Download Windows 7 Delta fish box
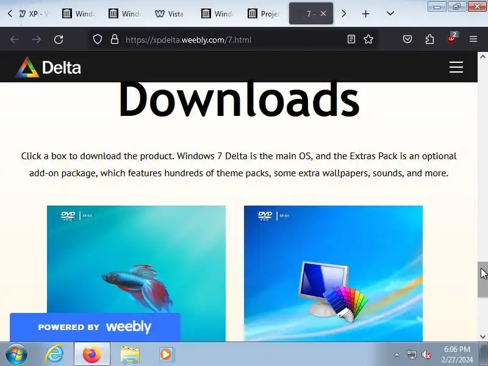The height and width of the screenshot is (366, 488). click(136, 273)
